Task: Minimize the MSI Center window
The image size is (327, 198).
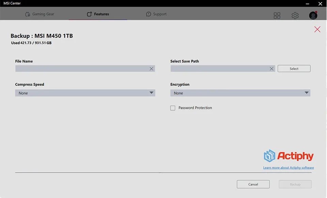Action: point(307,3)
